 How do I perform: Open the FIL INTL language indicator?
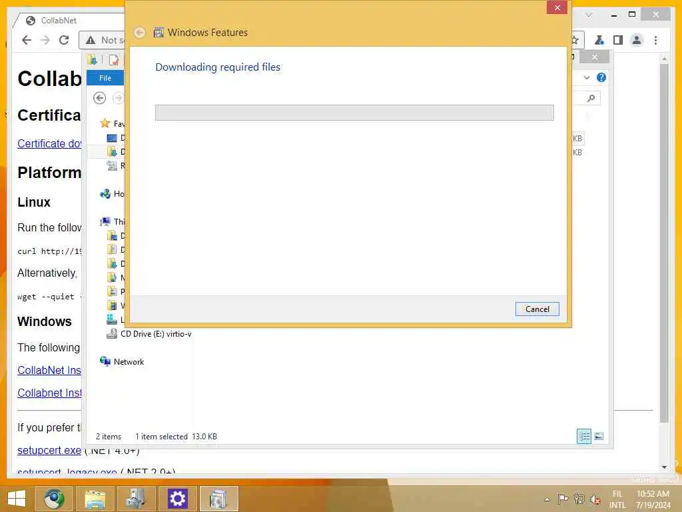617,499
